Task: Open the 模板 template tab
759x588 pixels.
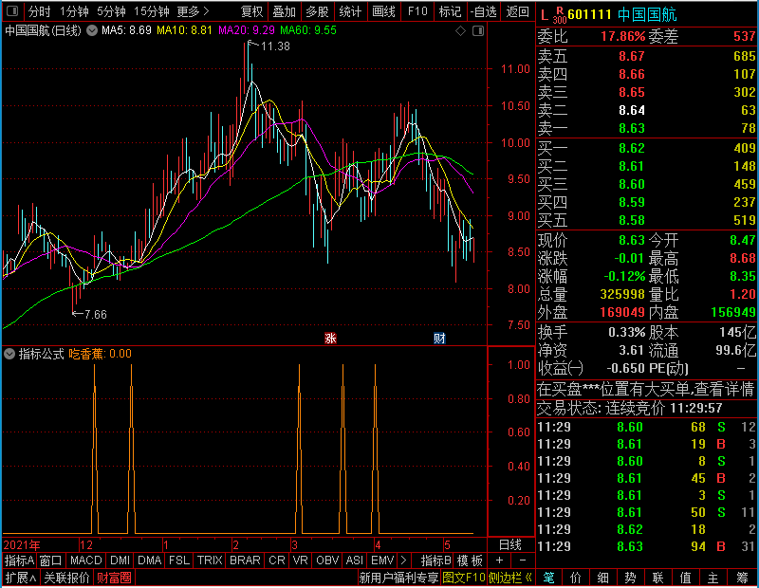Action: 470,560
